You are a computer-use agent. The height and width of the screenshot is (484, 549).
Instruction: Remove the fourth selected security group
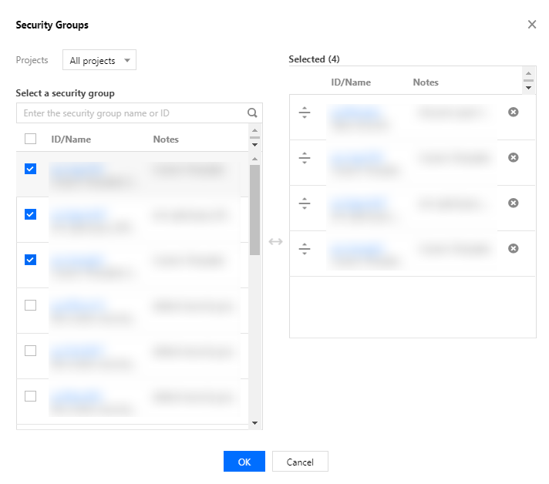coord(514,249)
